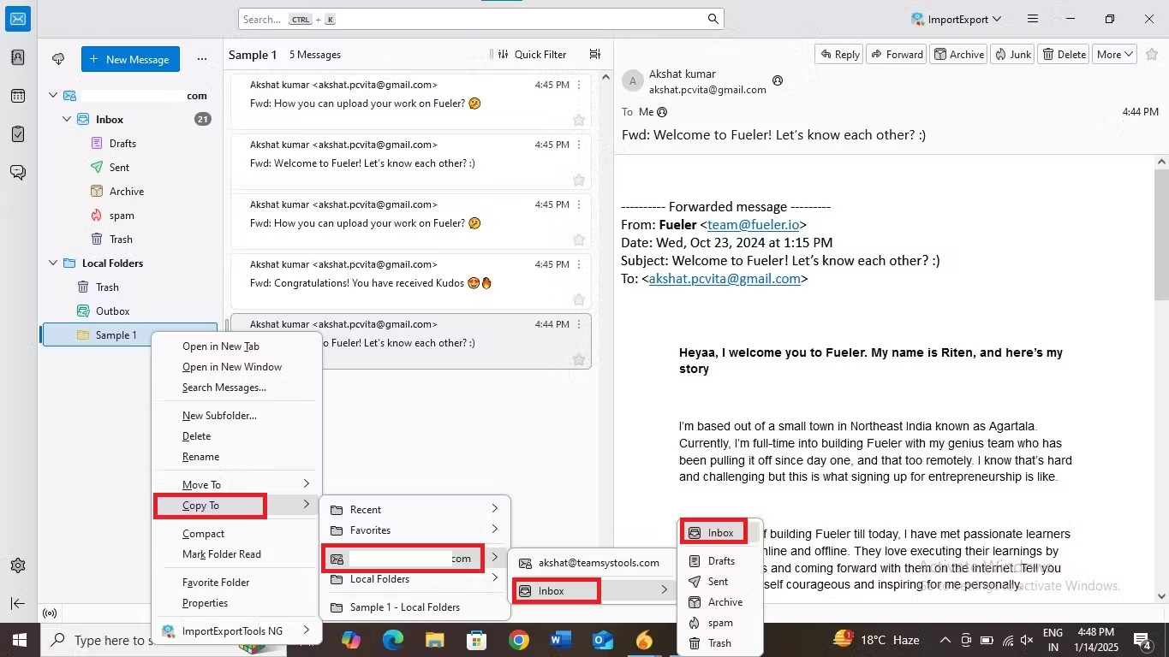Choose Sample 1 - Local Folders destination
This screenshot has width=1169, height=657.
point(415,607)
